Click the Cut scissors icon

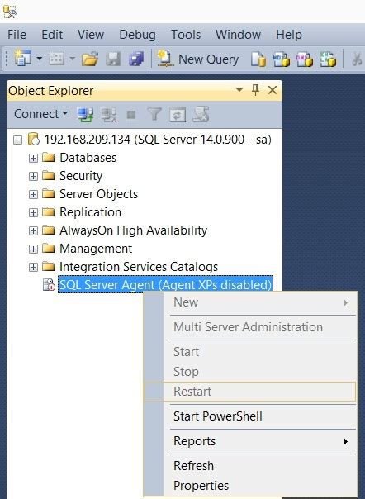[x=357, y=59]
